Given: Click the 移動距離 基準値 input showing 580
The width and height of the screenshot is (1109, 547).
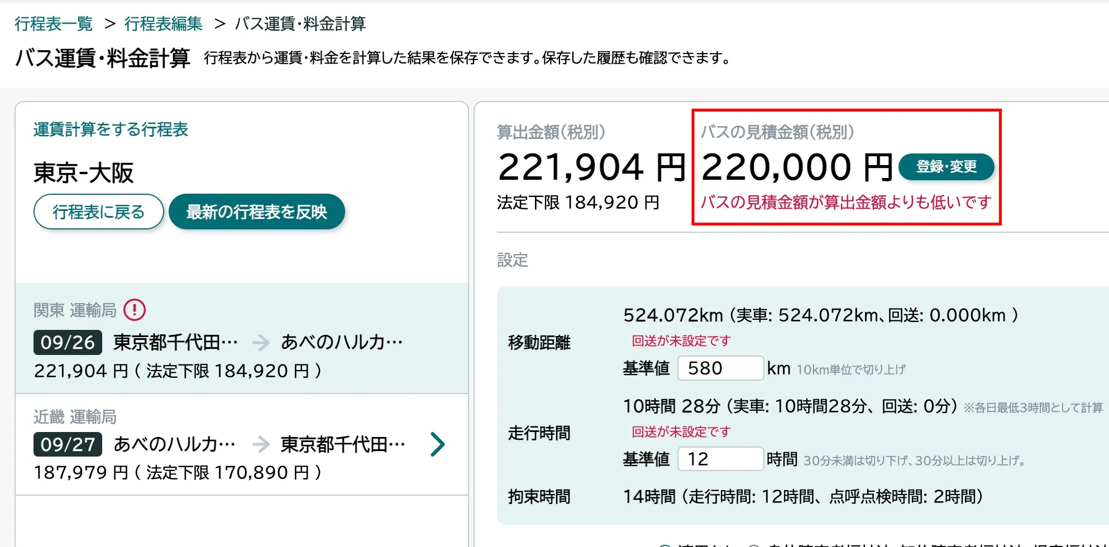Looking at the screenshot, I should (x=720, y=368).
